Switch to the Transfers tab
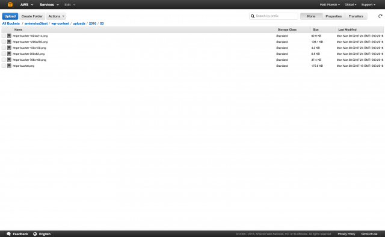385x237 pixels. click(356, 16)
